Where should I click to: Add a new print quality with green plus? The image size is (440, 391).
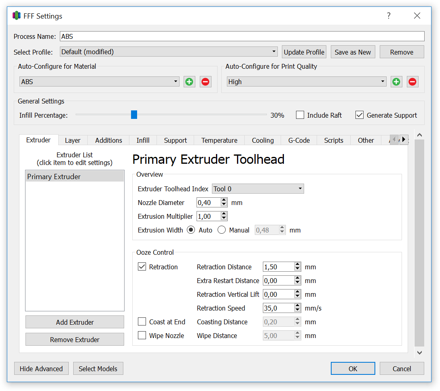396,82
